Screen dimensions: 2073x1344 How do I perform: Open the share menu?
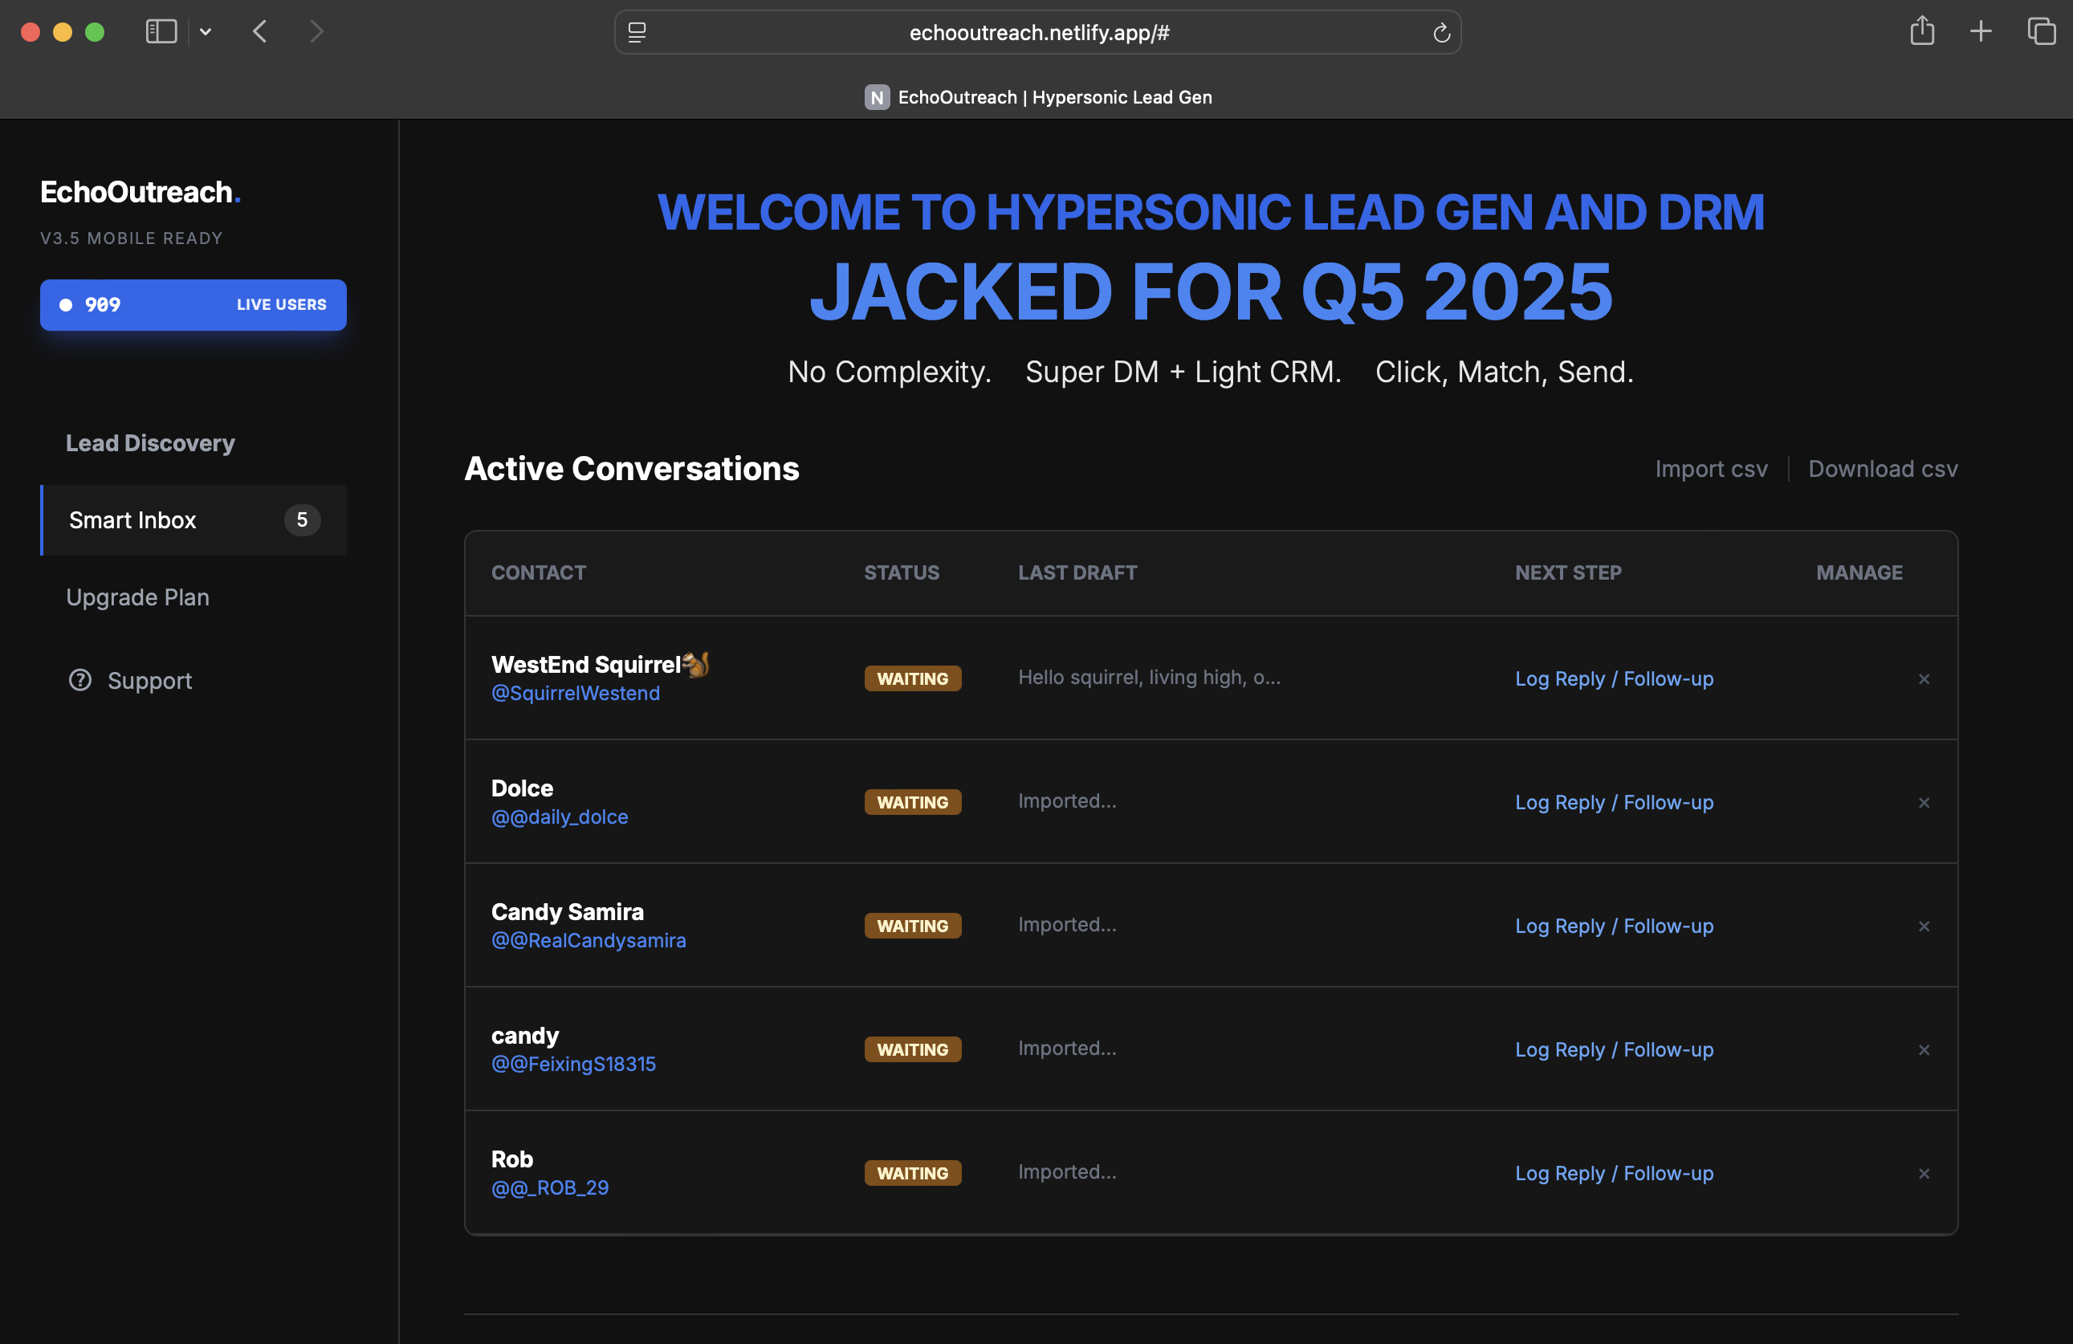(1922, 31)
